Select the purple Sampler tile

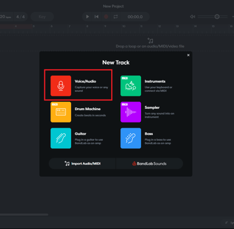[x=130, y=112]
